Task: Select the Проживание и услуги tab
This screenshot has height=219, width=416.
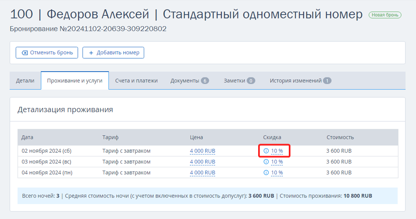Action: 75,81
